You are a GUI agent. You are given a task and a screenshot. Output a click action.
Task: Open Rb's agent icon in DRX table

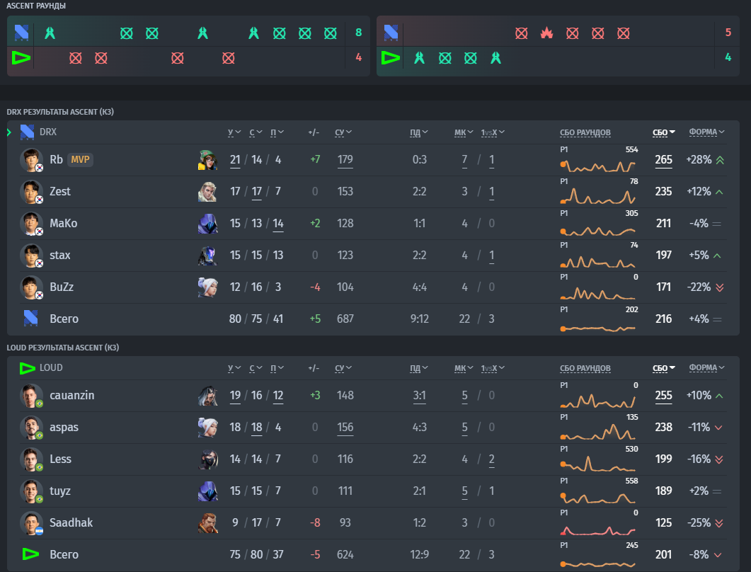pos(208,160)
